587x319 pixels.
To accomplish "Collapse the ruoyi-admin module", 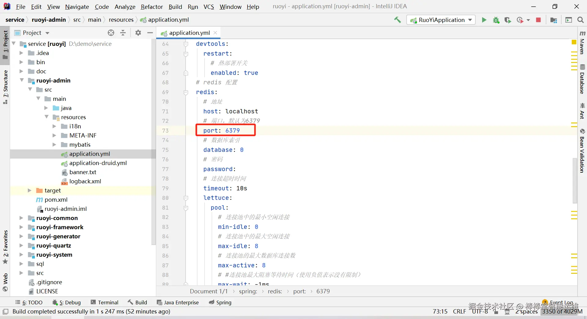I will [x=22, y=80].
